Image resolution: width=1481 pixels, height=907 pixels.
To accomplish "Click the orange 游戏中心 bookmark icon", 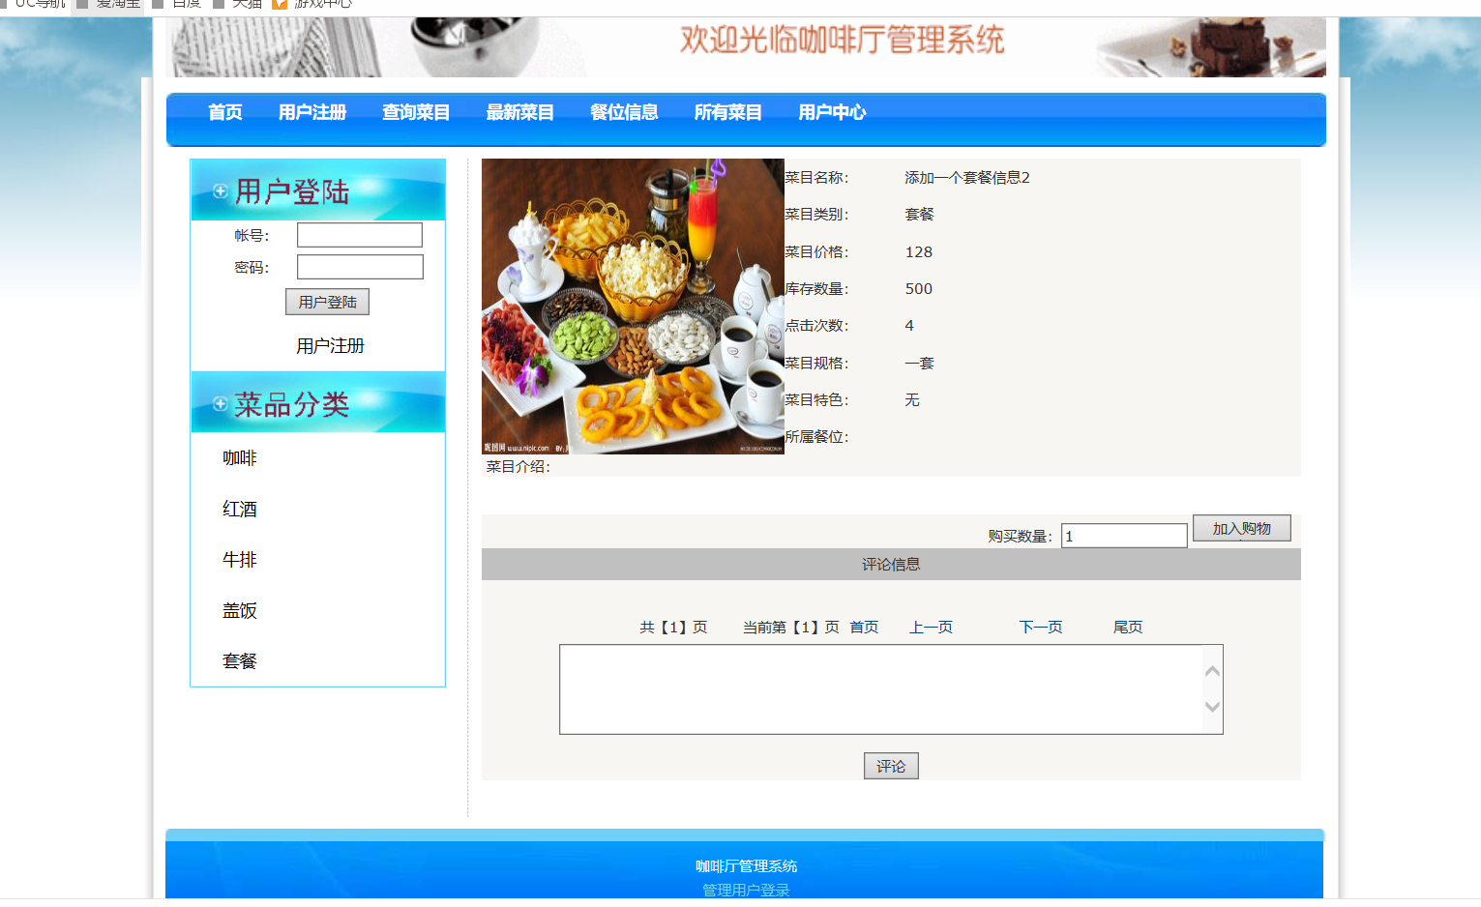I will (x=280, y=4).
